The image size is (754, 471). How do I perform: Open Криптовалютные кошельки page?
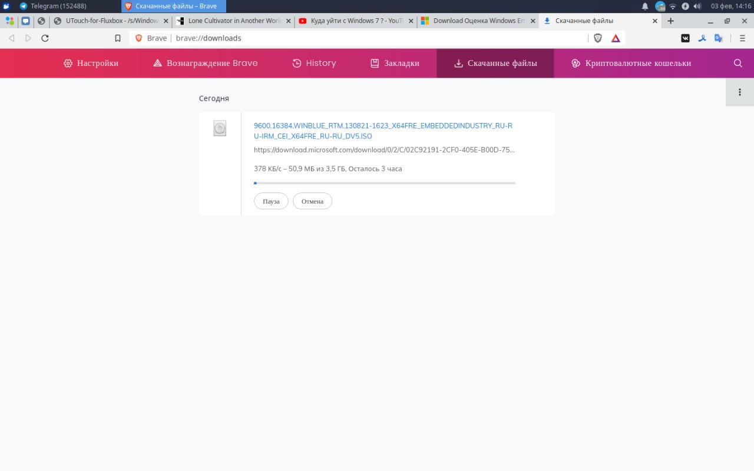tap(631, 63)
